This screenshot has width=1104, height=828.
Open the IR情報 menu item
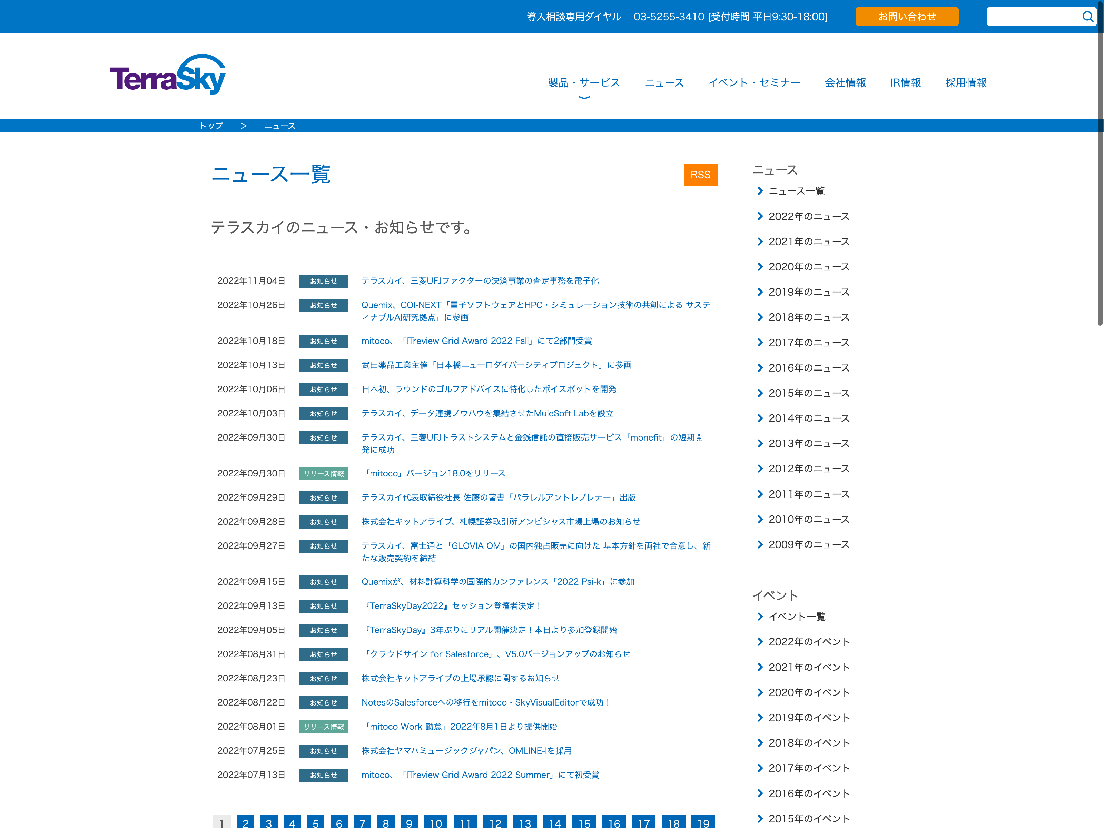(905, 83)
